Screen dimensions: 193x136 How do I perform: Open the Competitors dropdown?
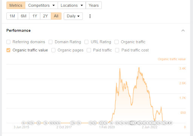tap(41, 5)
